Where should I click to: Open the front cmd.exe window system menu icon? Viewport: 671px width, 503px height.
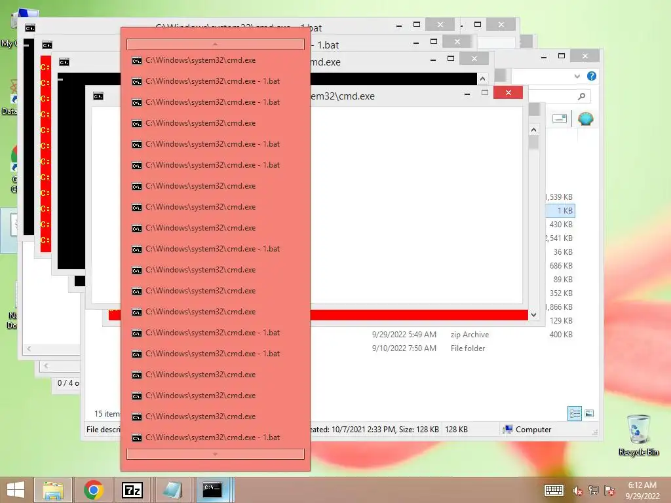tap(98, 96)
